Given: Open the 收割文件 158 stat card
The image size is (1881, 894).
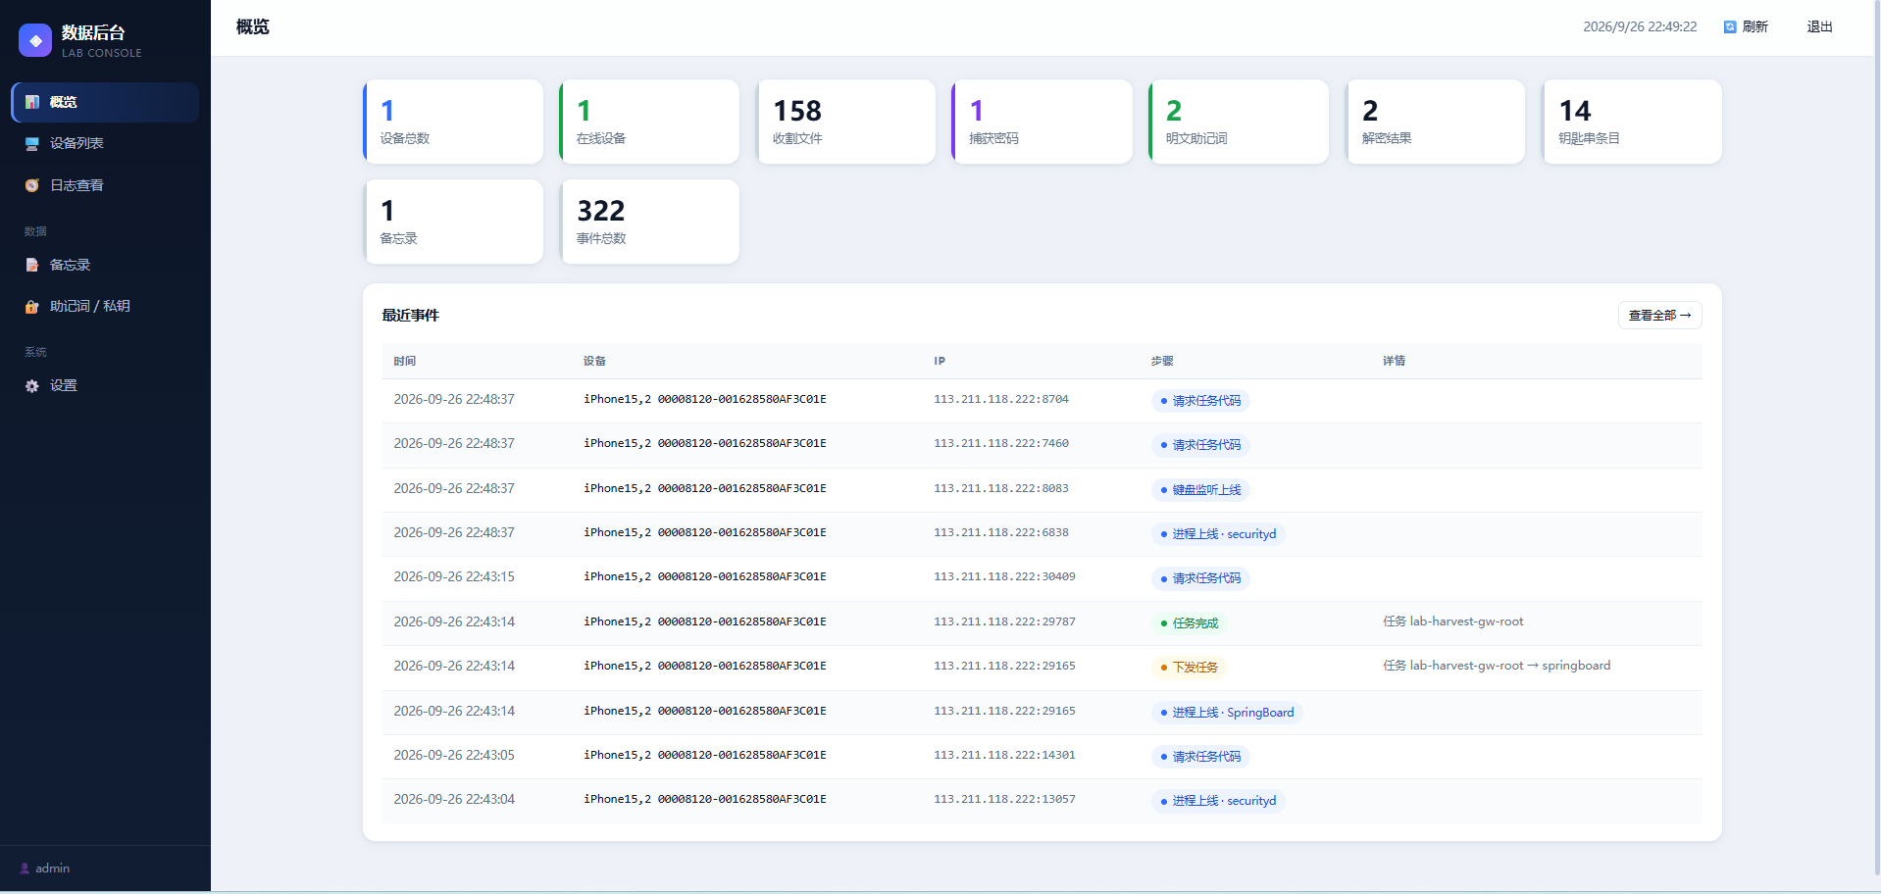Looking at the screenshot, I should [x=845, y=122].
